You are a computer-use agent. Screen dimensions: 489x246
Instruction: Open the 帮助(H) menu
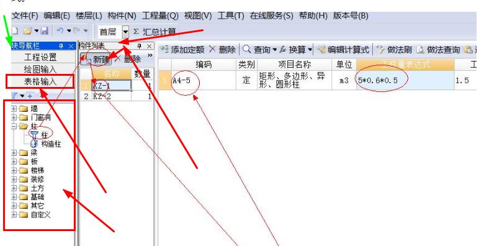[x=313, y=16]
